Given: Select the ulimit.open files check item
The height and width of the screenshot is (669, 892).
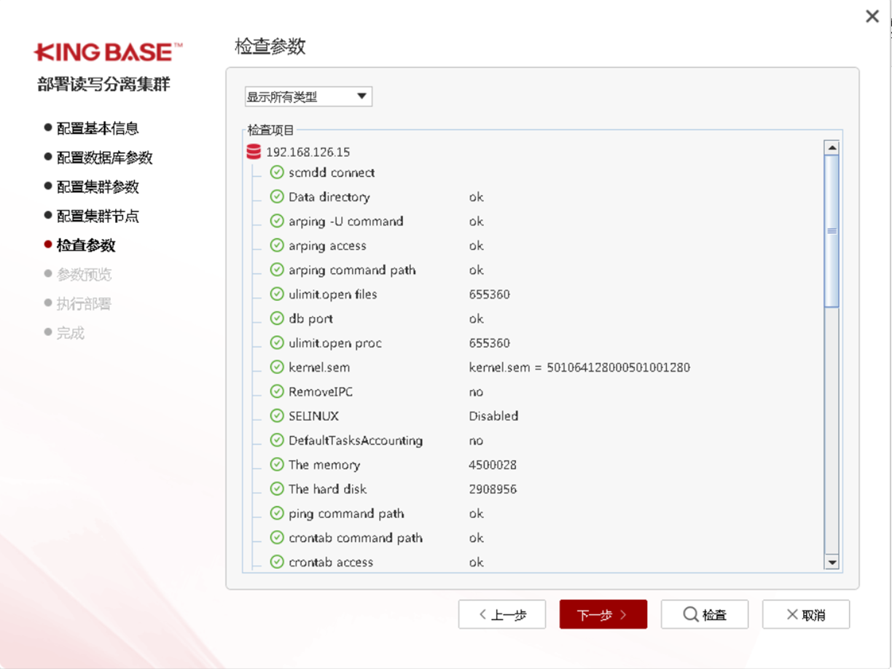Looking at the screenshot, I should pos(332,294).
